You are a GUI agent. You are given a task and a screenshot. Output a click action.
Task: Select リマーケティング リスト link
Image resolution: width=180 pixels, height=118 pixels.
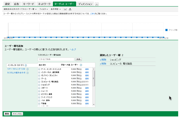(16, 69)
